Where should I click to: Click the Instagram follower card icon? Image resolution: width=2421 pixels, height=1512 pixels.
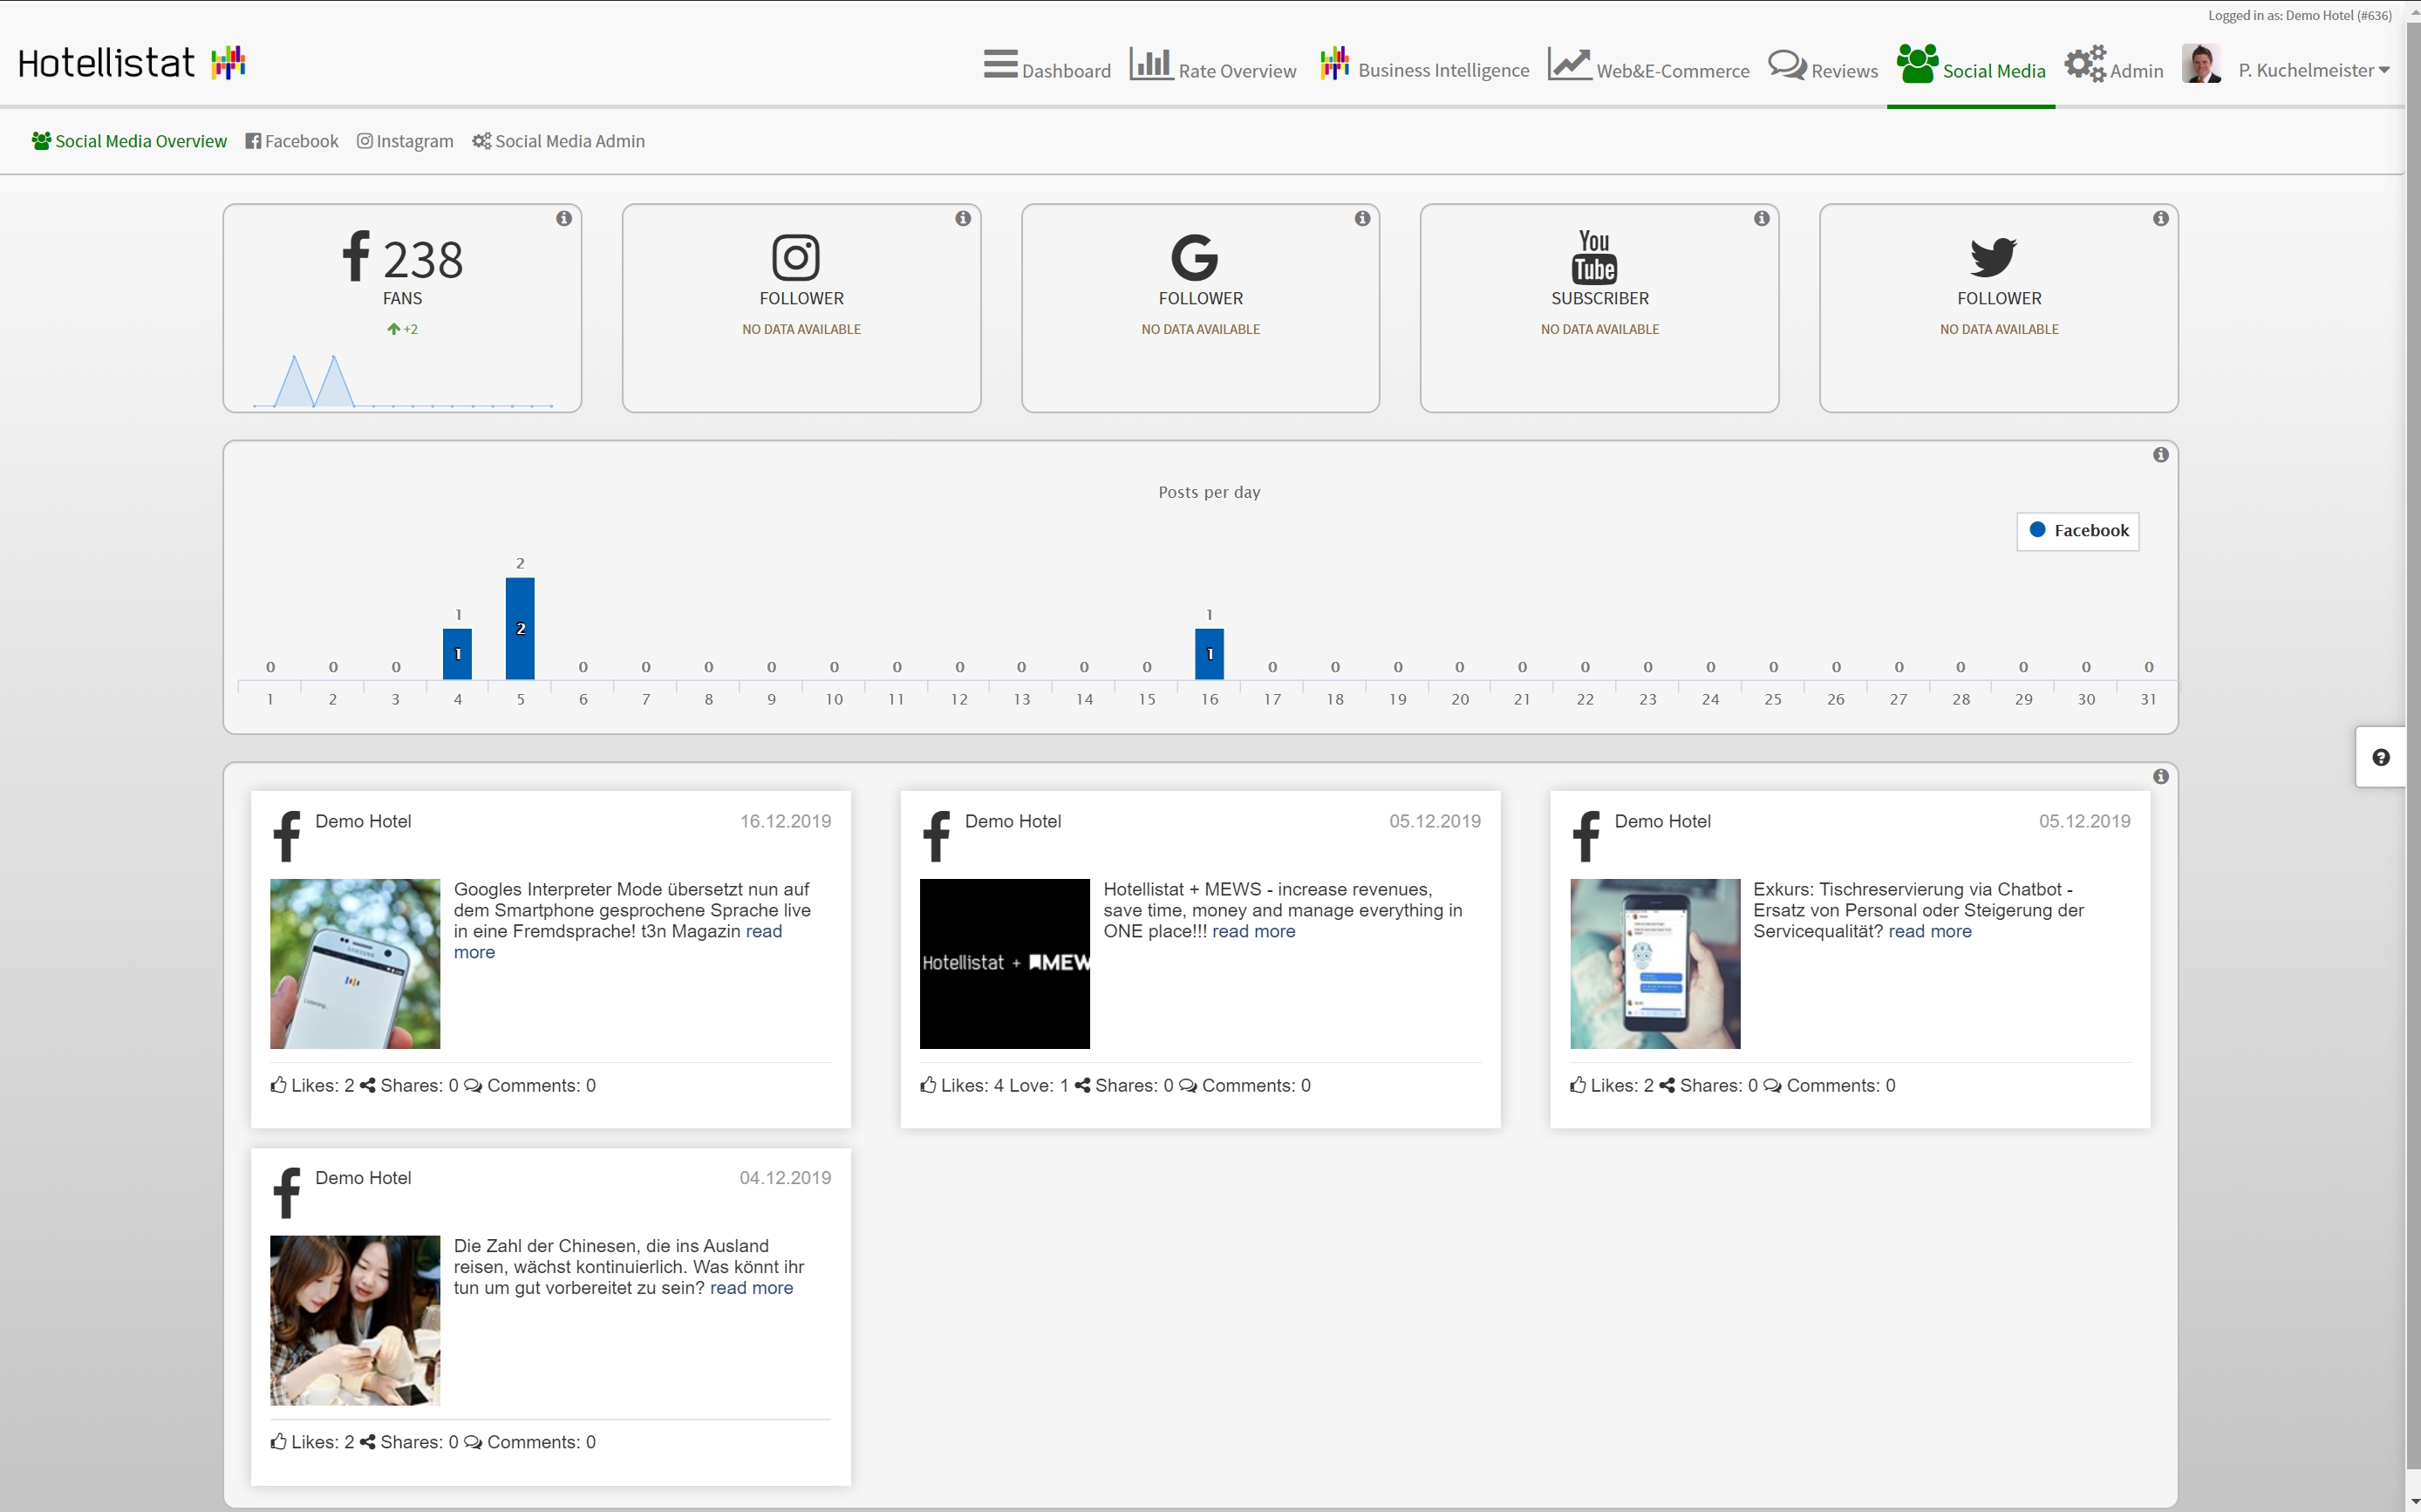[x=796, y=257]
